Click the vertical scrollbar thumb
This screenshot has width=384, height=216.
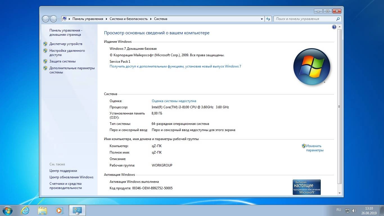click(x=339, y=106)
